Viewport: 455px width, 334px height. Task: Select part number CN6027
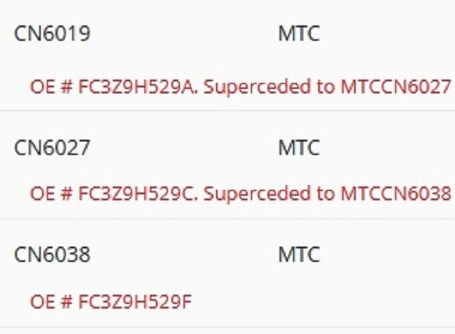pos(52,148)
